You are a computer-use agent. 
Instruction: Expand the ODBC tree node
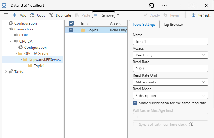tap(11, 35)
